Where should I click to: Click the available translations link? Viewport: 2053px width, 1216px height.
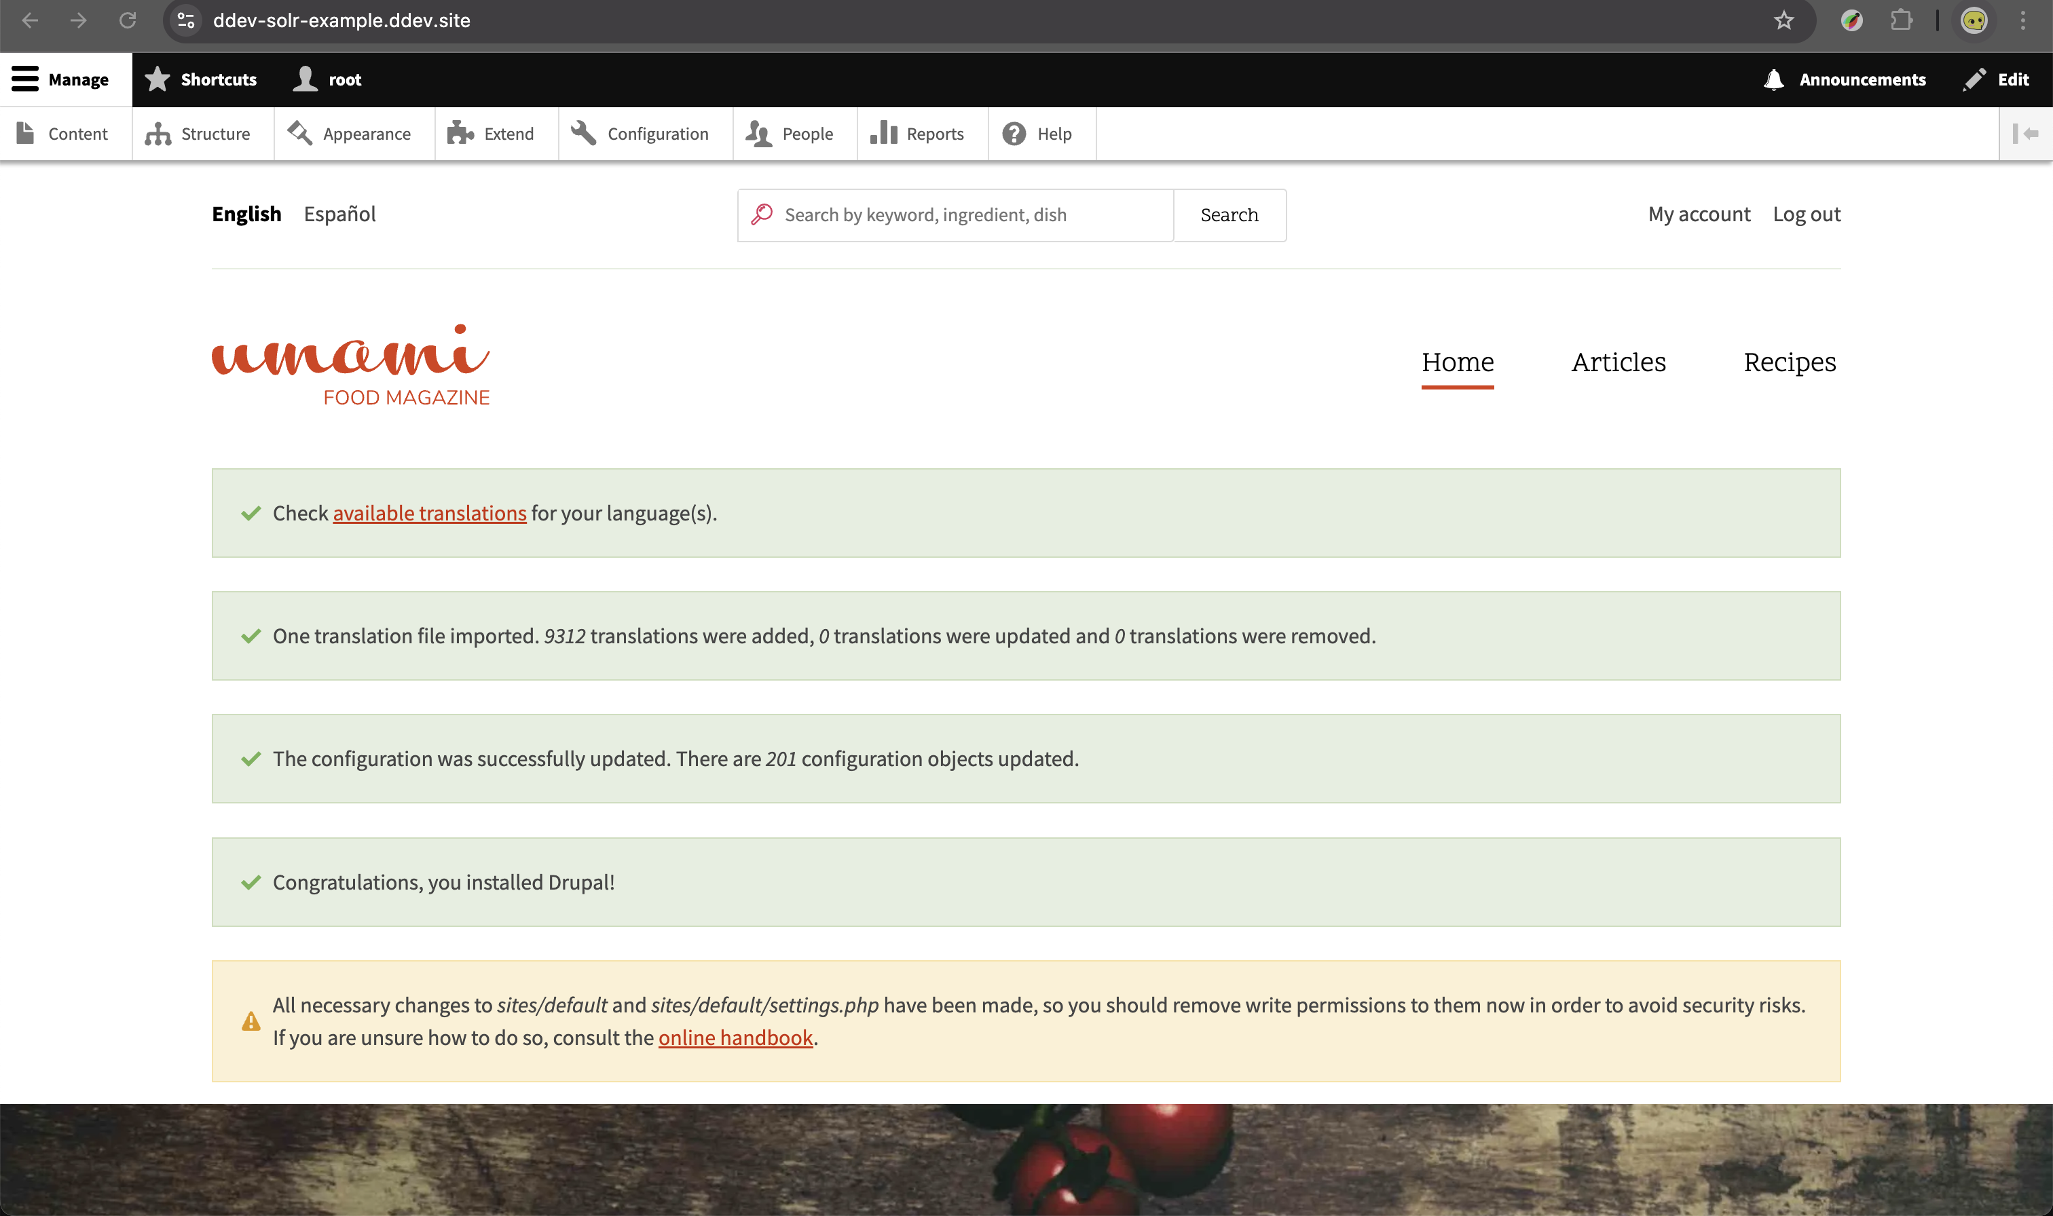[430, 513]
